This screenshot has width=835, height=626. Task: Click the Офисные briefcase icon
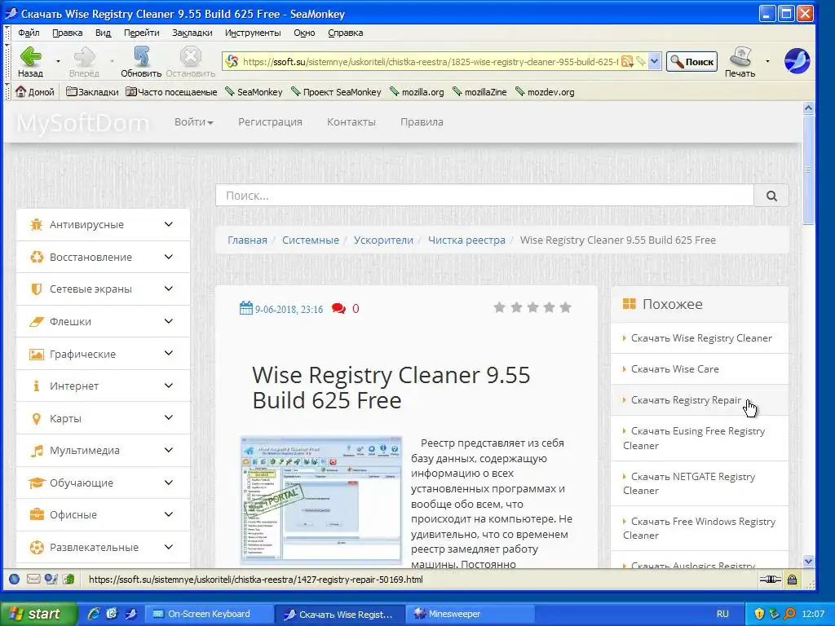click(x=36, y=515)
